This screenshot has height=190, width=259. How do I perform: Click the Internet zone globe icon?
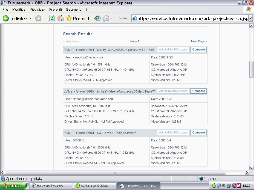[201, 179]
